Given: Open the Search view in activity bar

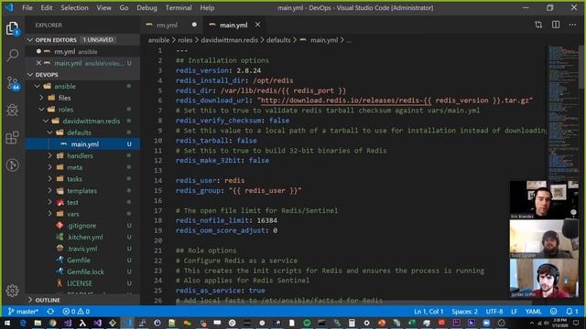Looking at the screenshot, I should tap(12, 55).
